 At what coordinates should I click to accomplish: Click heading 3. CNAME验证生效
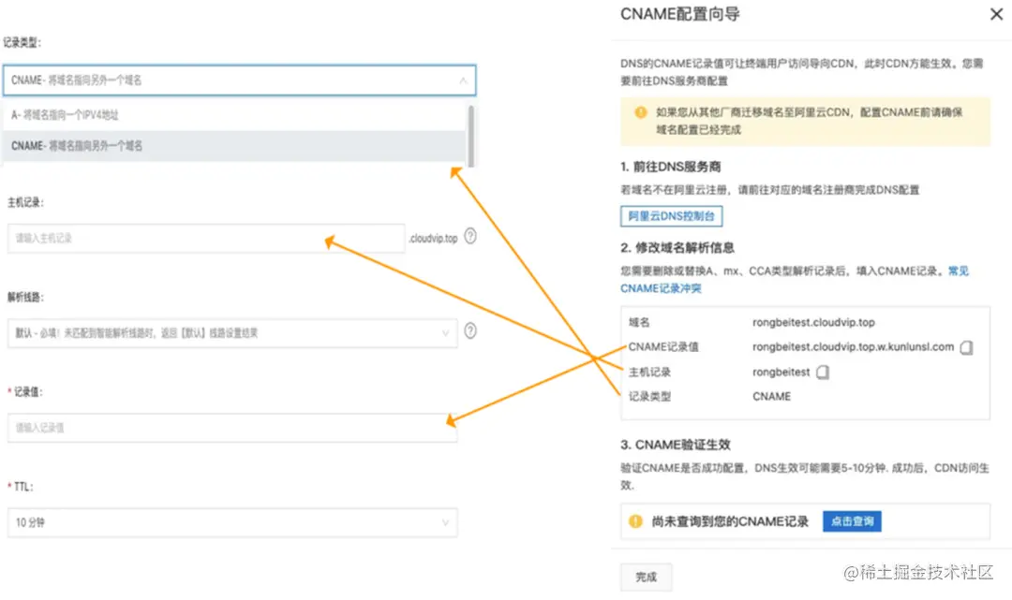click(x=675, y=444)
